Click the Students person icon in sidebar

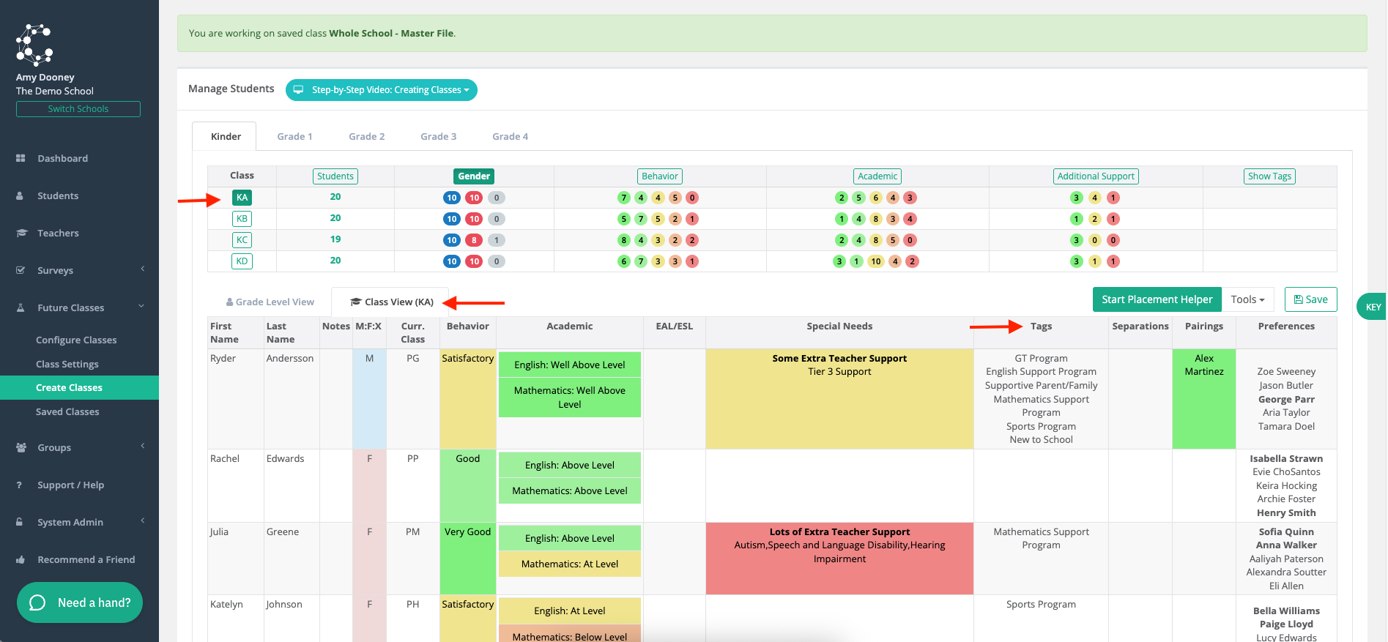21,195
